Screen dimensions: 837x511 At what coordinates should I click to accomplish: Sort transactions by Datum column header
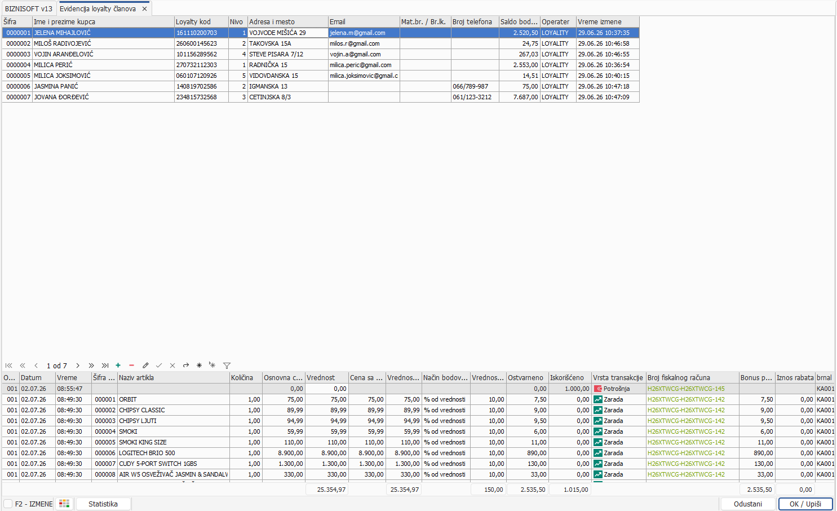click(37, 378)
